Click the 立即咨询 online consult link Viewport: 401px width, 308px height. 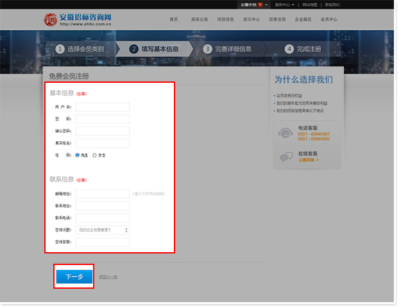click(x=307, y=159)
